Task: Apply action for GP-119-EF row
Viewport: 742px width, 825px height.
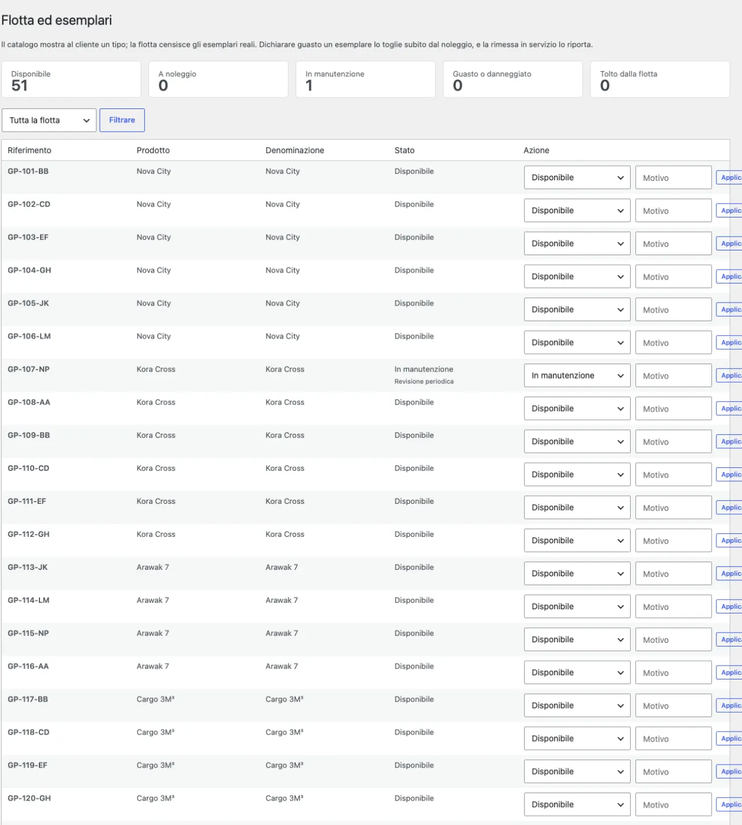Action: tap(729, 772)
